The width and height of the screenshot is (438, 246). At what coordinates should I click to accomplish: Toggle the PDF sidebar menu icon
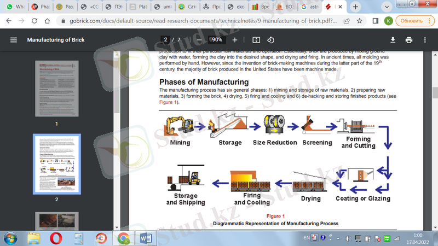coord(14,40)
